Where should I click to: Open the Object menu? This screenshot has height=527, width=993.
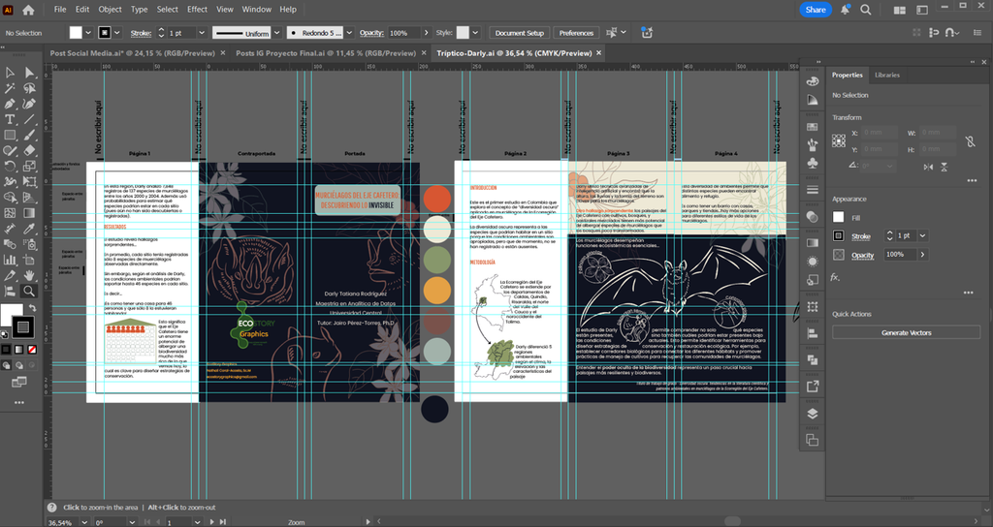110,10
